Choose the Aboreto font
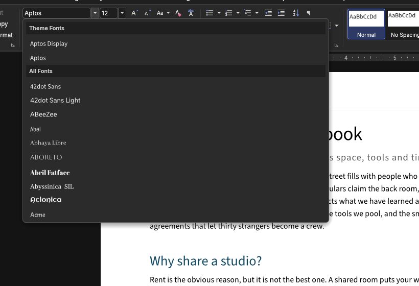This screenshot has width=419, height=286. [x=176, y=157]
